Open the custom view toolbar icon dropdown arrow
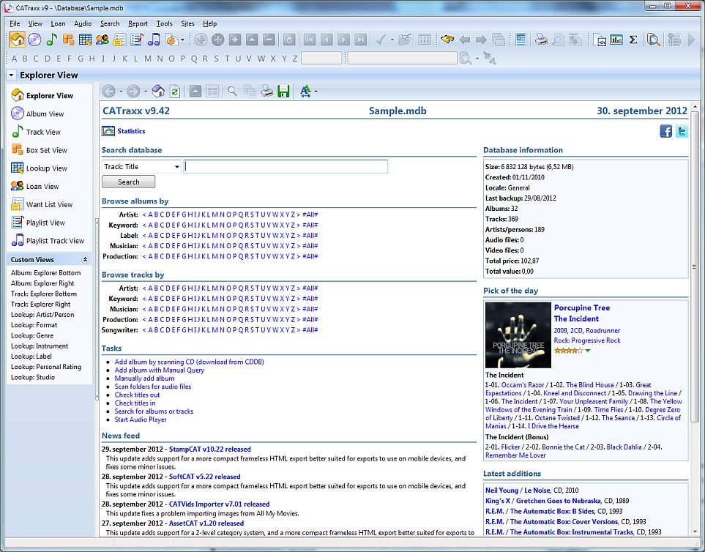 [182, 40]
